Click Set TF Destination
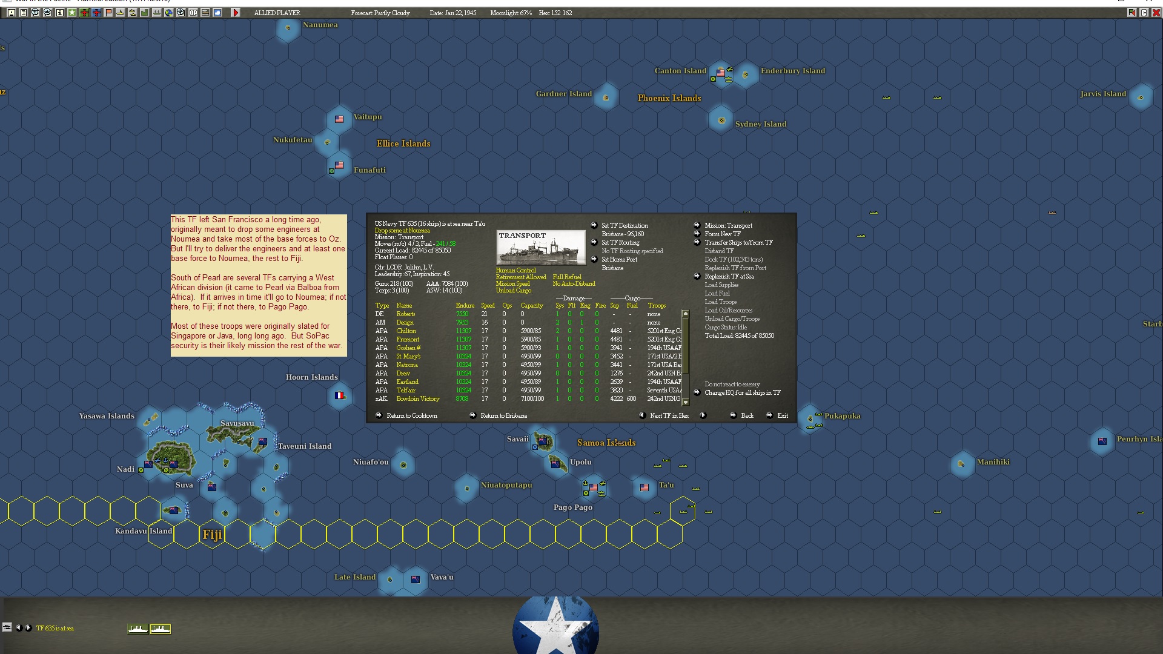This screenshot has width=1163, height=654. pyautogui.click(x=624, y=225)
